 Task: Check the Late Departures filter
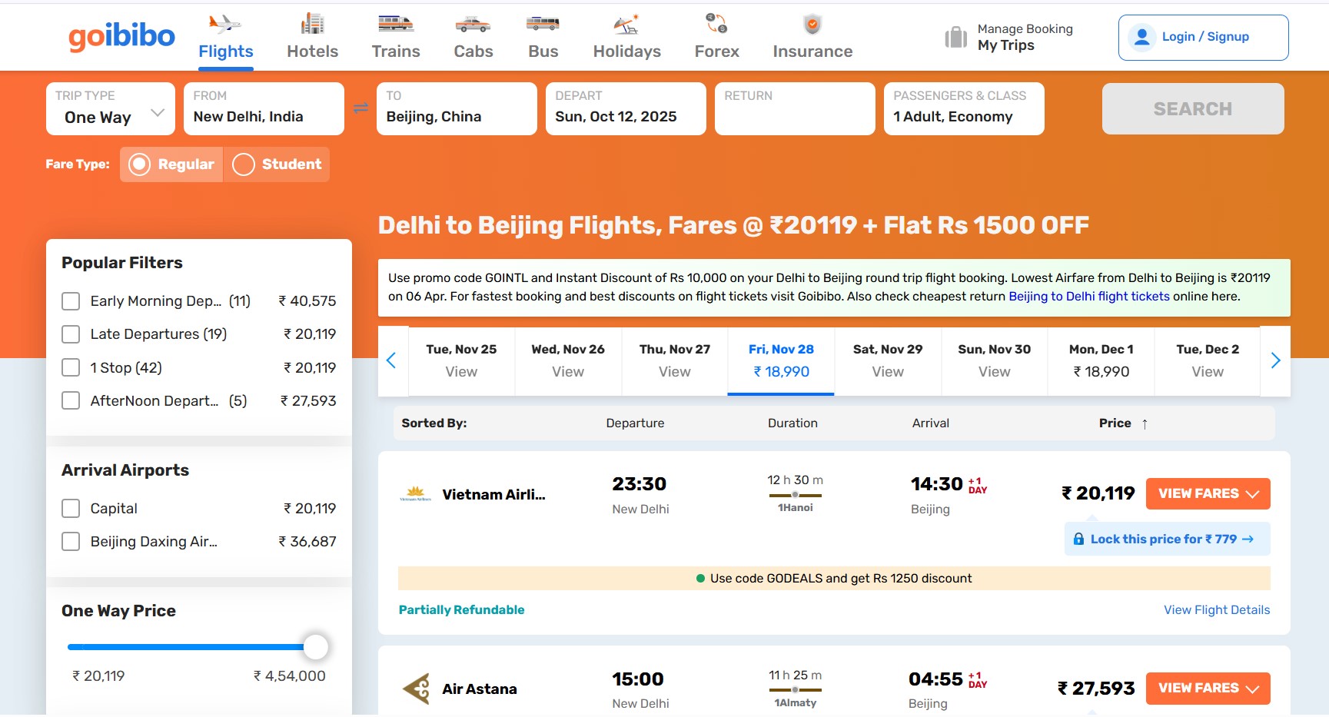[71, 334]
